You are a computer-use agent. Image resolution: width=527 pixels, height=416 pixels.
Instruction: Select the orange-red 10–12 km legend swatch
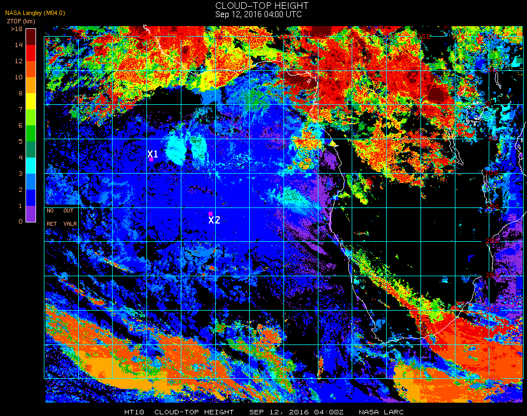coord(31,69)
